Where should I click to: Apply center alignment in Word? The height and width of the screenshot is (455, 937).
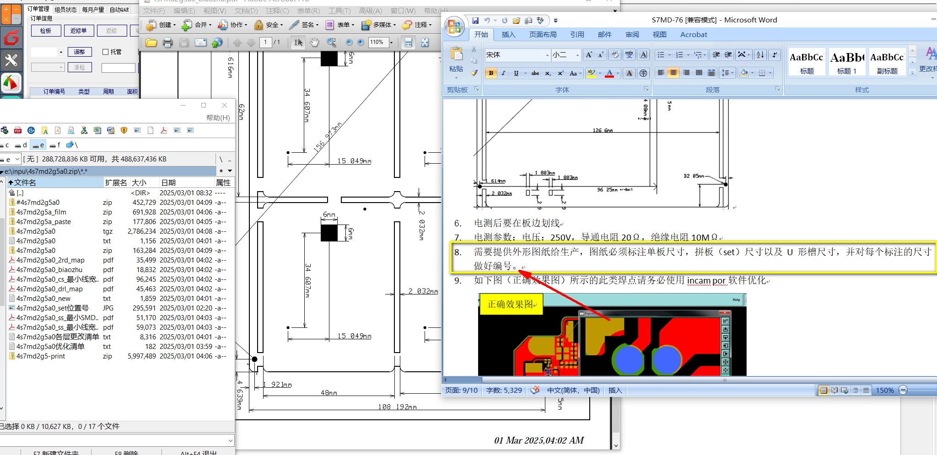point(673,73)
